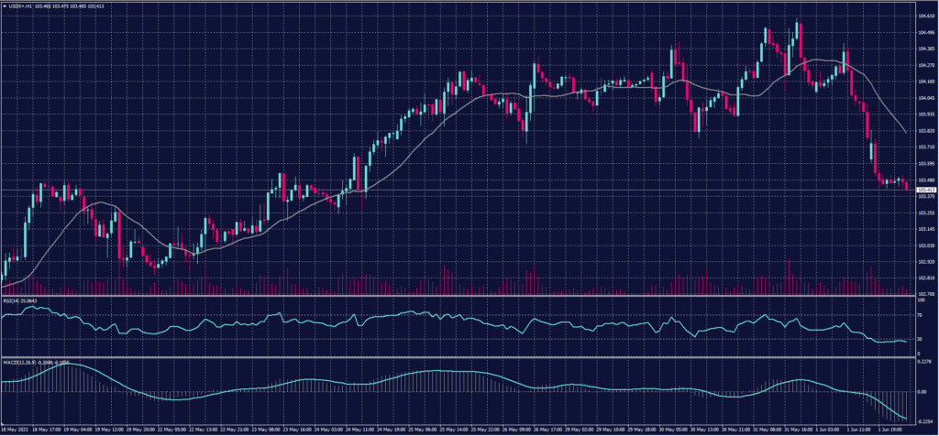
Task: Click the 102.700 price scale label
Action: [x=926, y=293]
